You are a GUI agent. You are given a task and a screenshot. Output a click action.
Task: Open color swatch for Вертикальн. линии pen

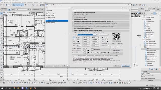click(89, 51)
